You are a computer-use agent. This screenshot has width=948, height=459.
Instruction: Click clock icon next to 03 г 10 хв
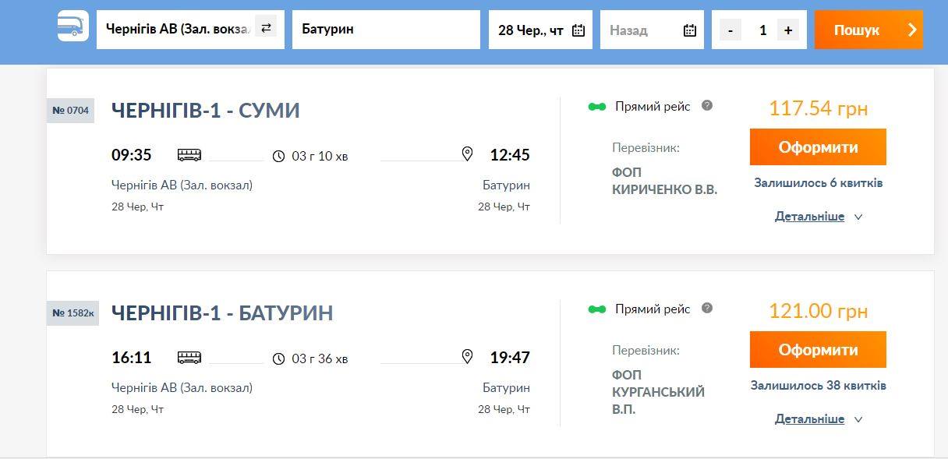pyautogui.click(x=279, y=156)
